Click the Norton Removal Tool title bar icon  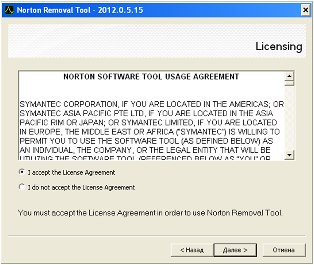tap(9, 10)
